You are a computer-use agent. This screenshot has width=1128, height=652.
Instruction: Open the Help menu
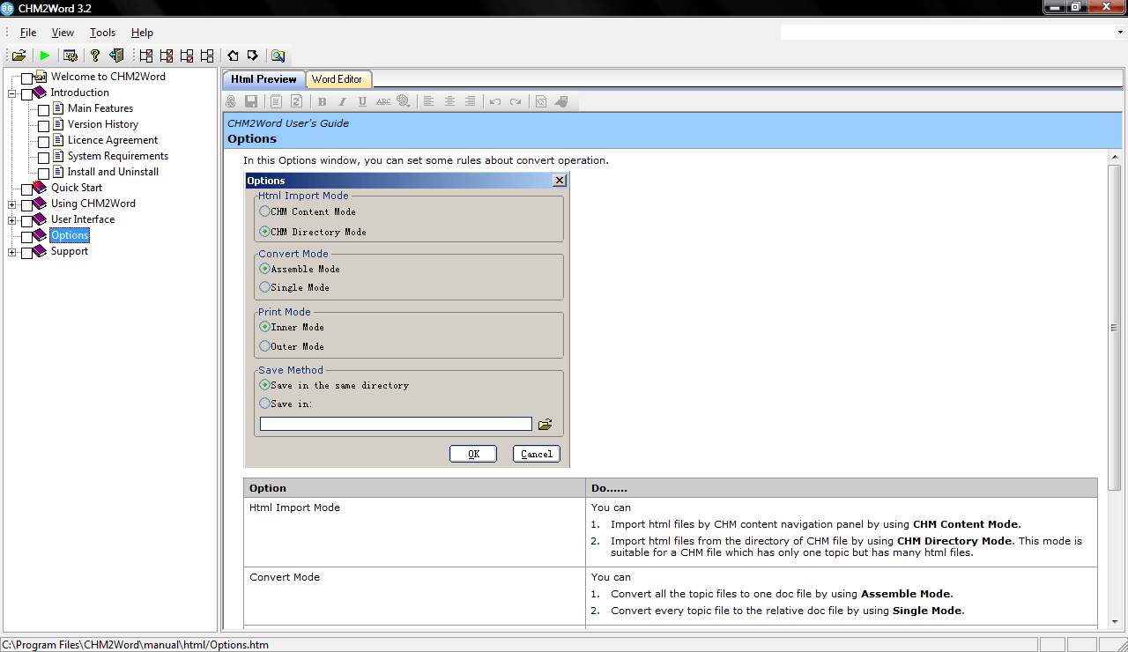(142, 33)
